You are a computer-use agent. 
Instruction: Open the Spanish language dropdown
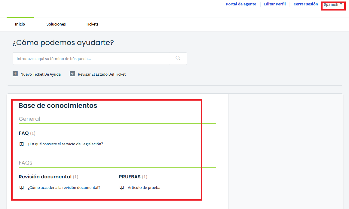pyautogui.click(x=333, y=5)
